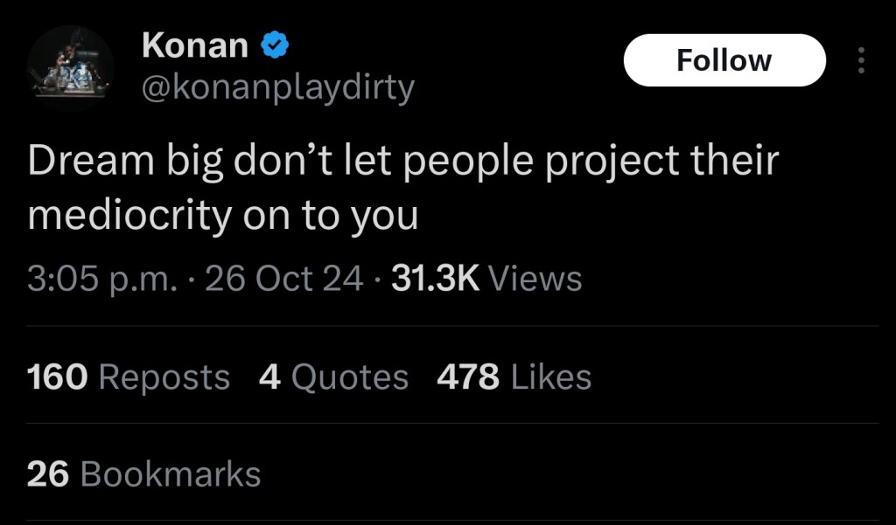Open the 4 Quotes list
The image size is (896, 525).
coord(333,377)
